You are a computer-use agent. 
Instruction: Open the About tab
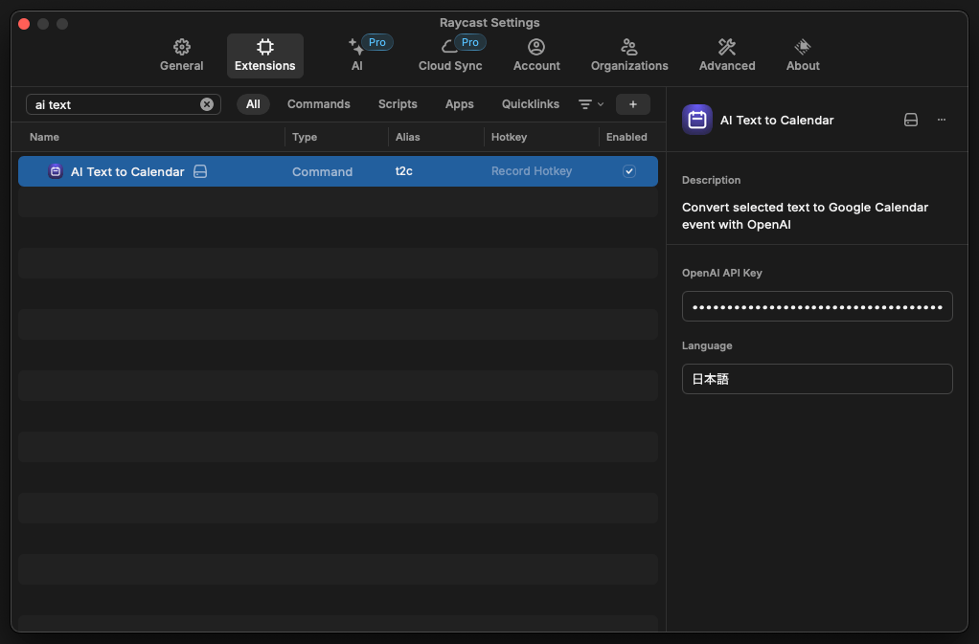[x=803, y=56]
